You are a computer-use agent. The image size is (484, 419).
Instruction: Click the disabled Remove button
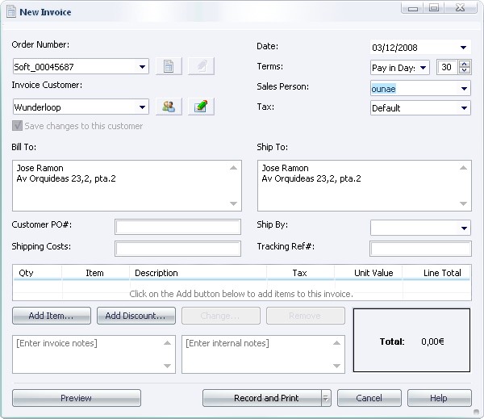305,316
